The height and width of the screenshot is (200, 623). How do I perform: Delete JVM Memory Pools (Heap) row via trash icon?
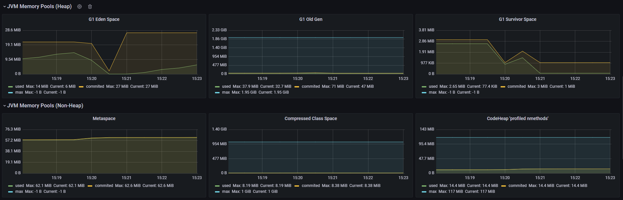90,7
